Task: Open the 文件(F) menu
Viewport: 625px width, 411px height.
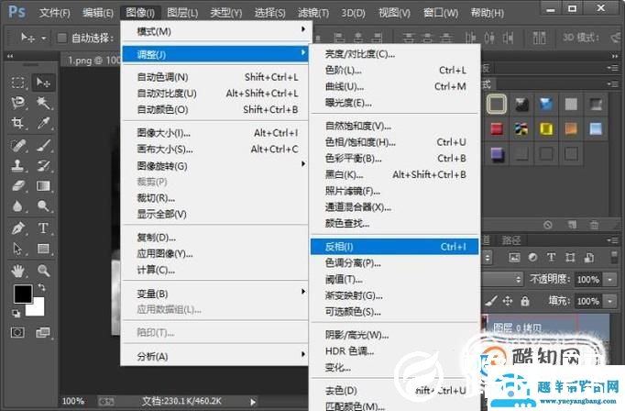Action: (x=55, y=13)
